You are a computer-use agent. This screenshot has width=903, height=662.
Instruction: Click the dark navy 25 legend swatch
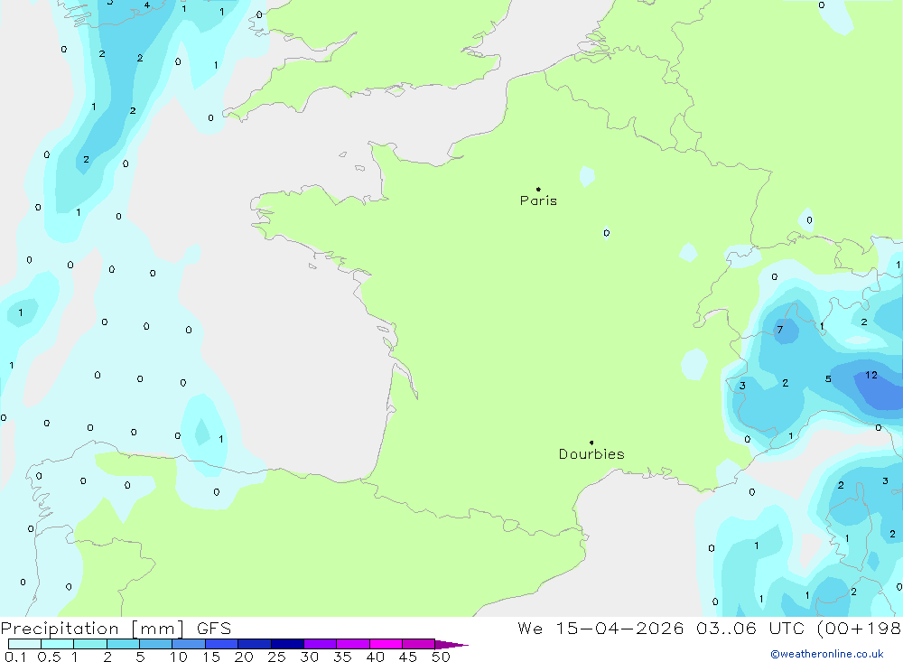click(287, 644)
